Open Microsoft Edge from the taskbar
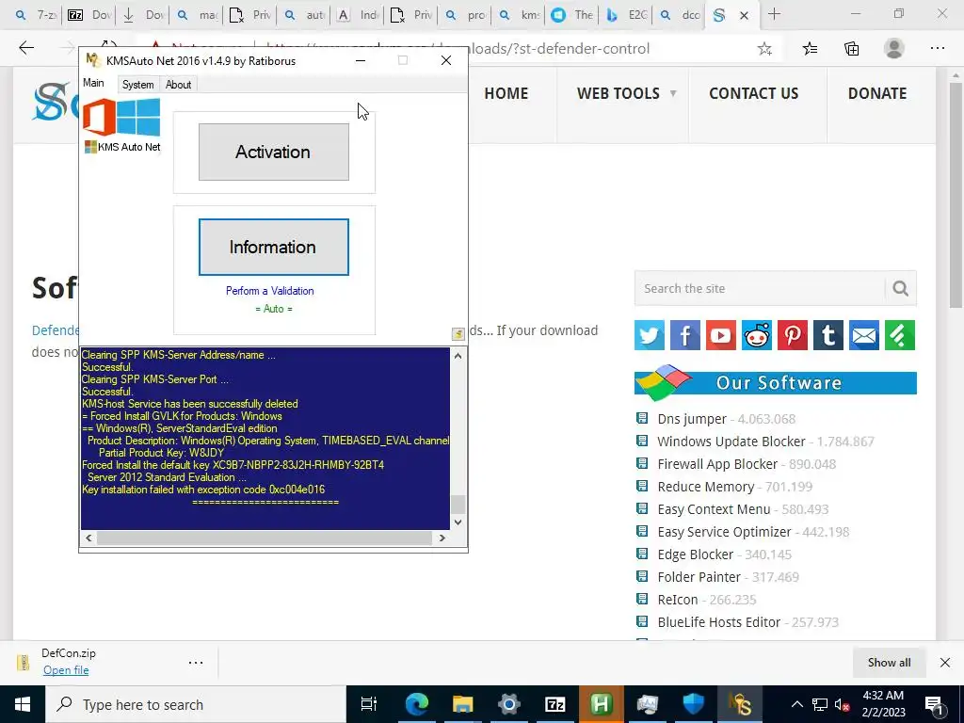The width and height of the screenshot is (964, 723). coord(416,704)
